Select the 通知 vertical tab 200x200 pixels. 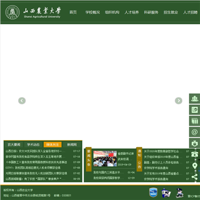pos(139,153)
